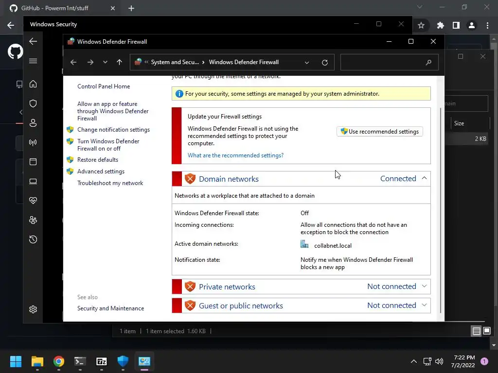Open Advanced settings link
This screenshot has width=498, height=373.
tap(101, 171)
